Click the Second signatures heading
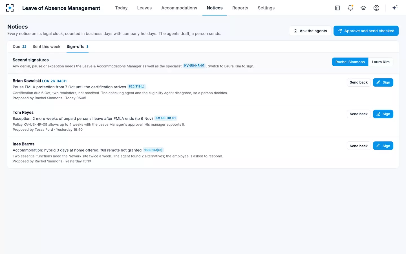The image size is (406, 254). coord(31,60)
